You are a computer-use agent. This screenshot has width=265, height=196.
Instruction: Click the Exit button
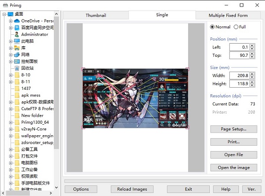[x=188, y=189]
